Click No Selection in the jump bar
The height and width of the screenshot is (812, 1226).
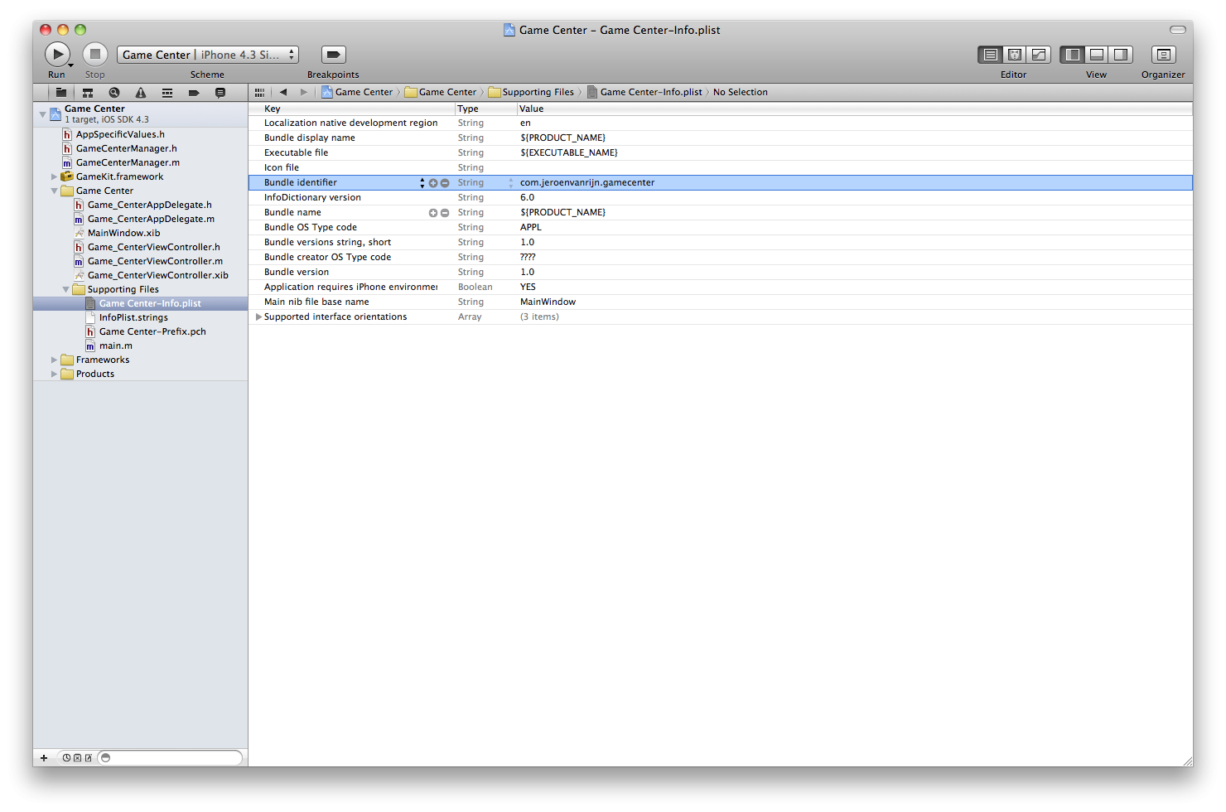[x=741, y=92]
